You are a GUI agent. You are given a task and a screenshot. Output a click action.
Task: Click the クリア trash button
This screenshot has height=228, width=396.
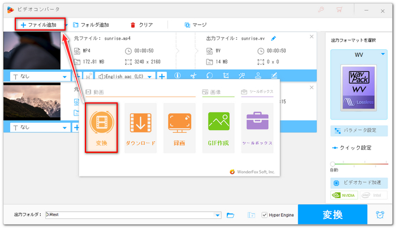click(141, 25)
